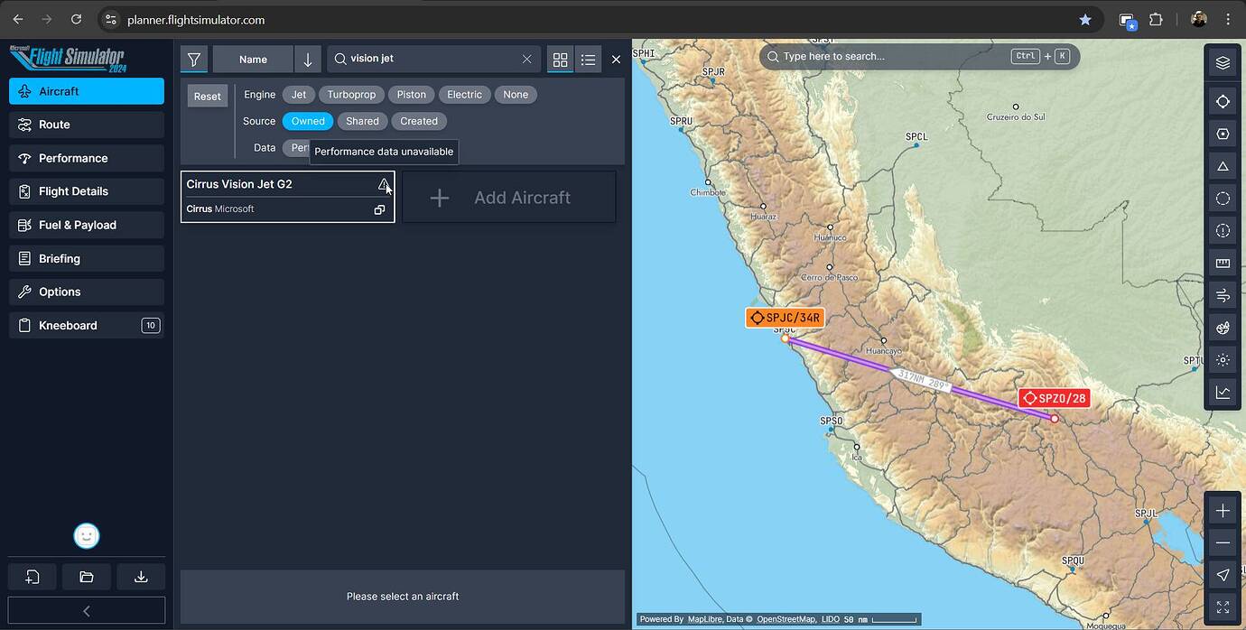
Task: Toggle Piston engine filter
Action: pos(412,95)
